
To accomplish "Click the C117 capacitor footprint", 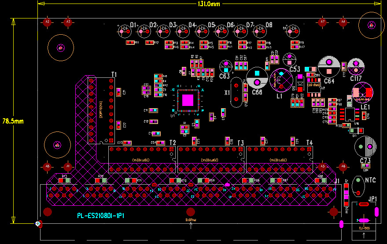I will 356,66.
